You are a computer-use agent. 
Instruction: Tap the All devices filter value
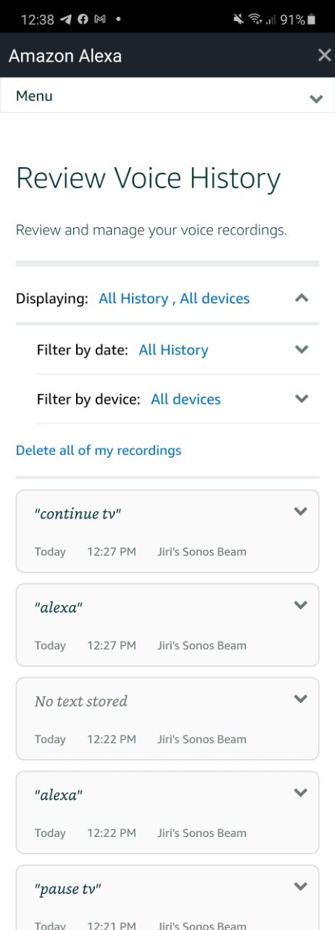186,399
